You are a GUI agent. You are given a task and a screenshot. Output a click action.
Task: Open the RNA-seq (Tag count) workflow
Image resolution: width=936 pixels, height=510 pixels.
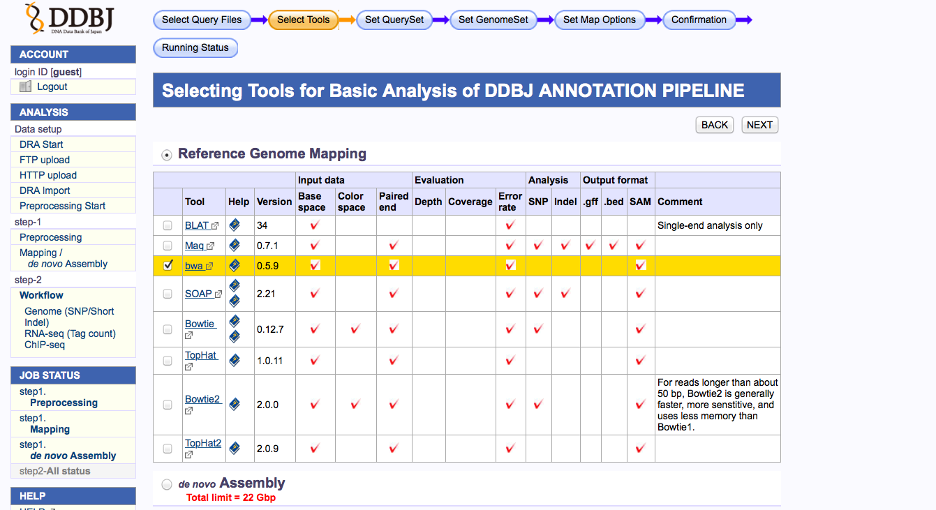pos(70,333)
